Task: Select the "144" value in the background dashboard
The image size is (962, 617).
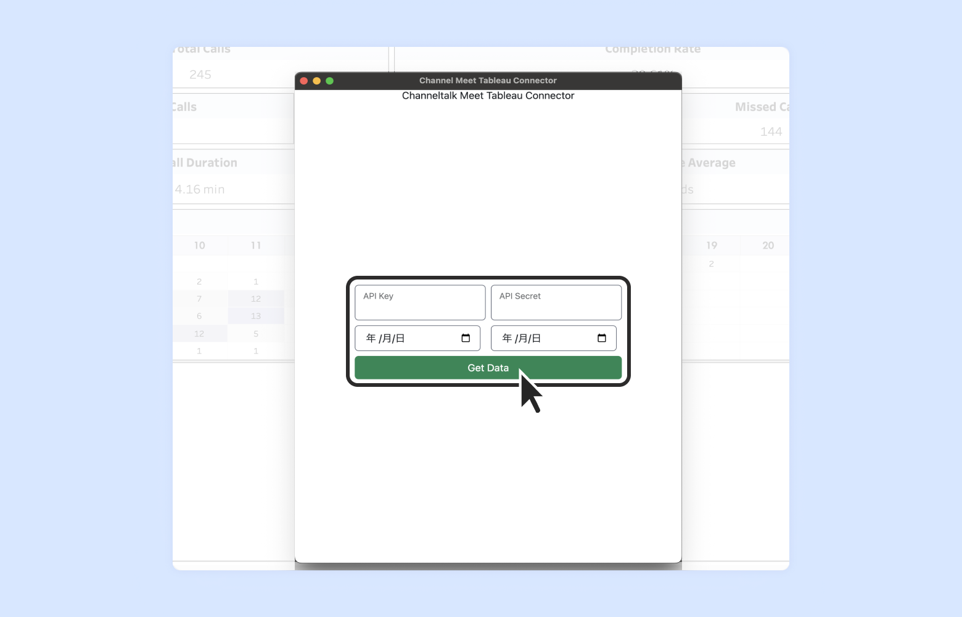Action: point(771,131)
